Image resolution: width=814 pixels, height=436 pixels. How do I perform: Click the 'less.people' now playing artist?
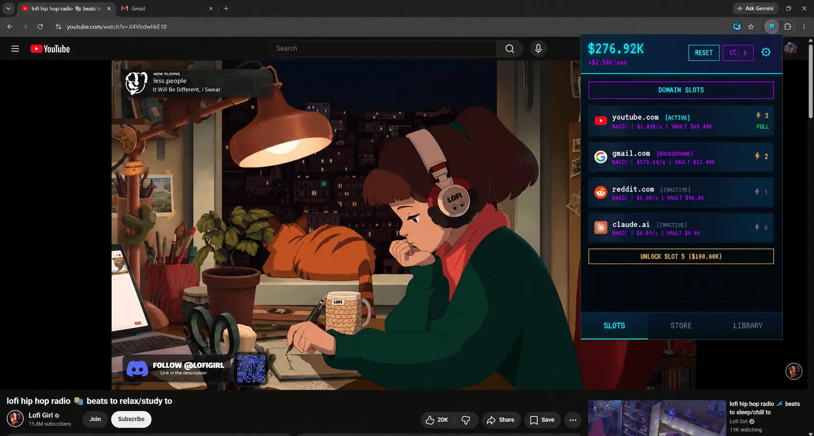point(170,81)
